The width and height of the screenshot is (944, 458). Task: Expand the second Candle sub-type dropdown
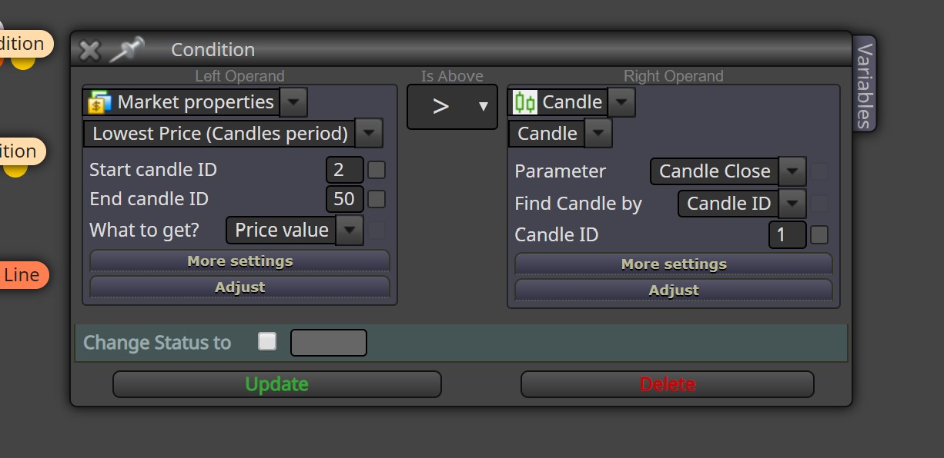tap(598, 134)
